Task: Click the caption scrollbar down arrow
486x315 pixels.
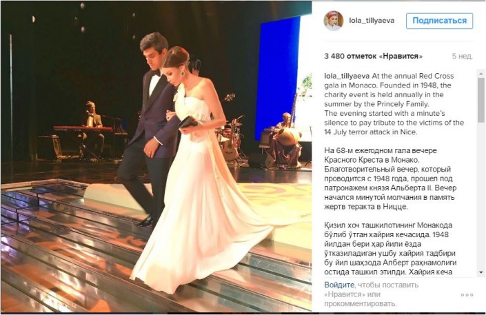Action: (480, 272)
